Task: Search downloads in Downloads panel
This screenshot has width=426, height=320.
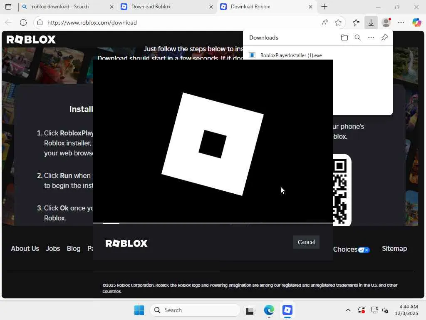Action: pos(357,37)
